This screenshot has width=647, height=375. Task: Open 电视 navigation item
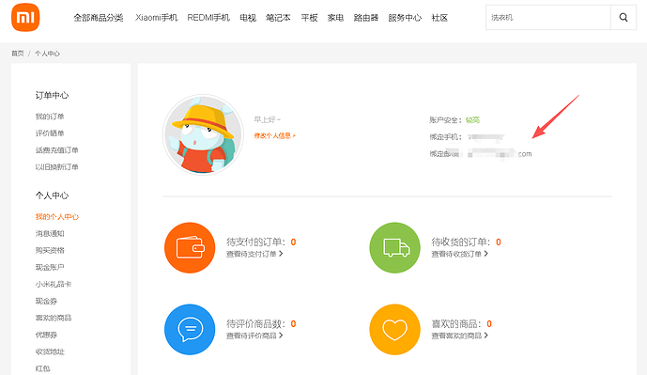pyautogui.click(x=248, y=18)
